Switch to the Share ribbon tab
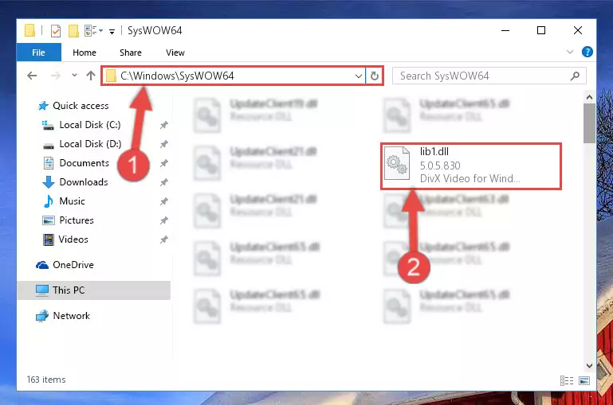Image resolution: width=613 pixels, height=405 pixels. pos(131,53)
